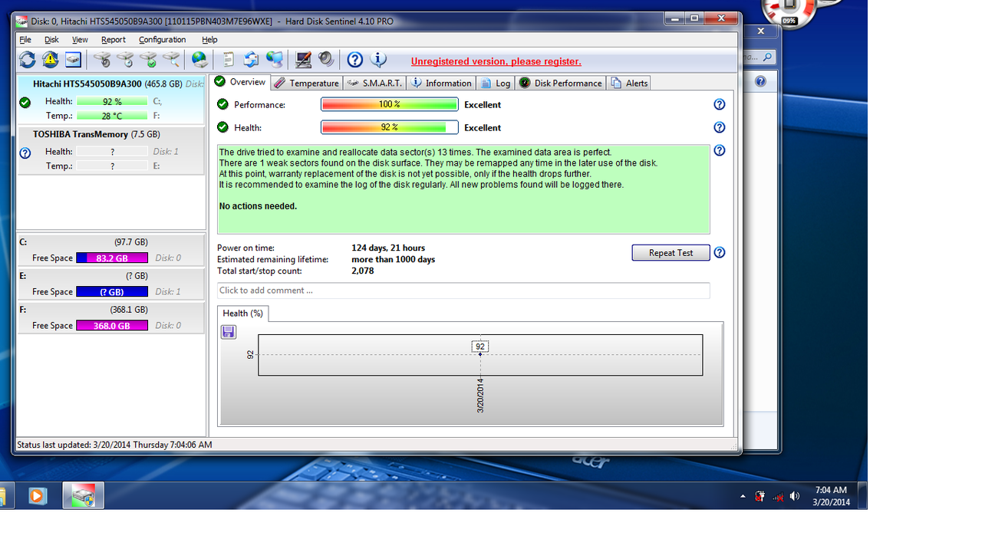Click the question mark icon for TOSHIBA TransMemory
The height and width of the screenshot is (552, 982).
pyautogui.click(x=25, y=153)
